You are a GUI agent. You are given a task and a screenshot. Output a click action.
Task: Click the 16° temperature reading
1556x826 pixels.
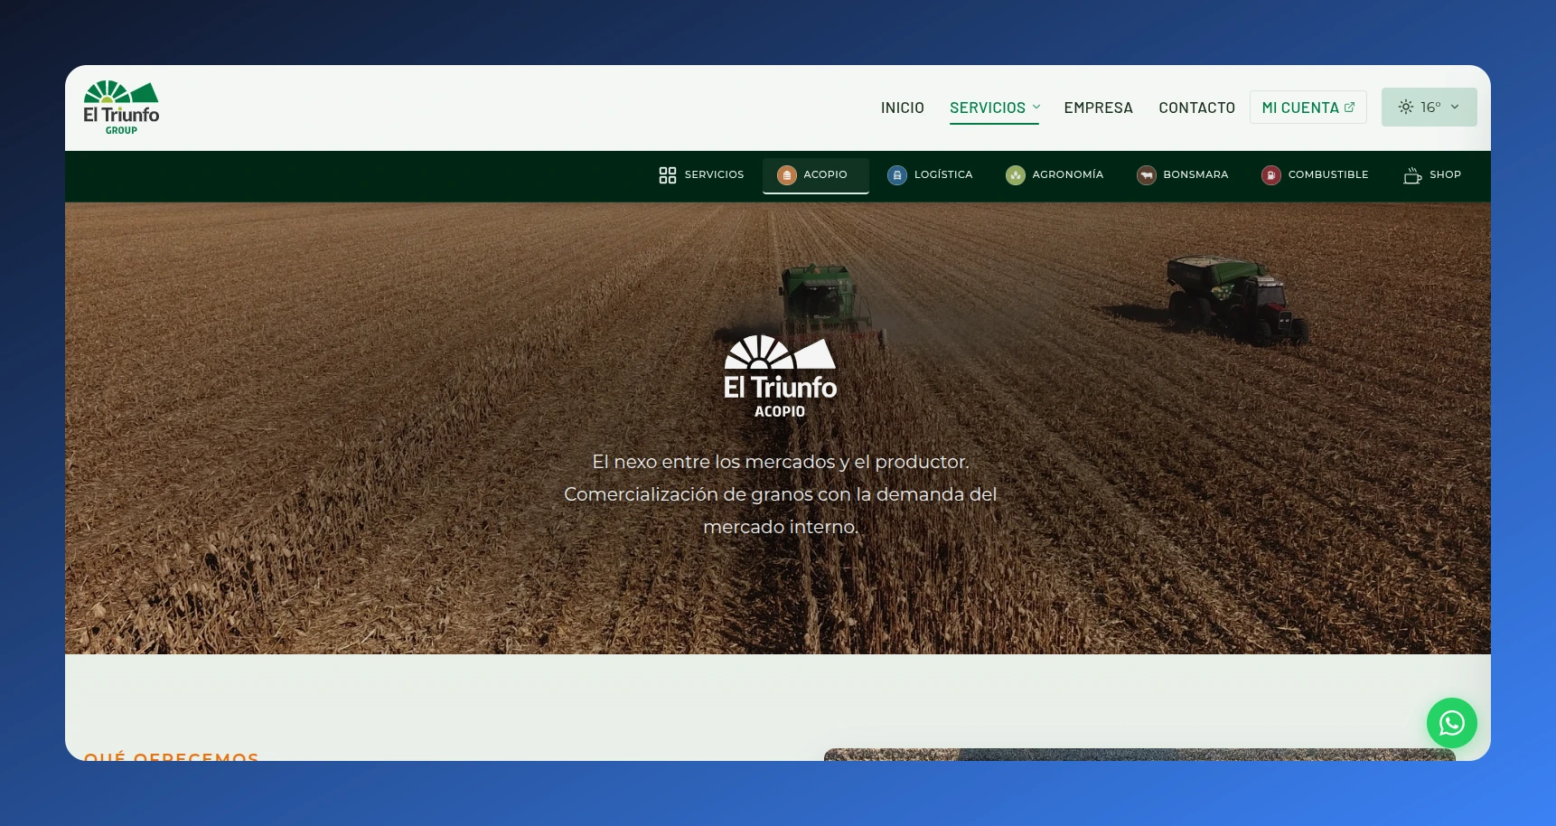click(1430, 107)
